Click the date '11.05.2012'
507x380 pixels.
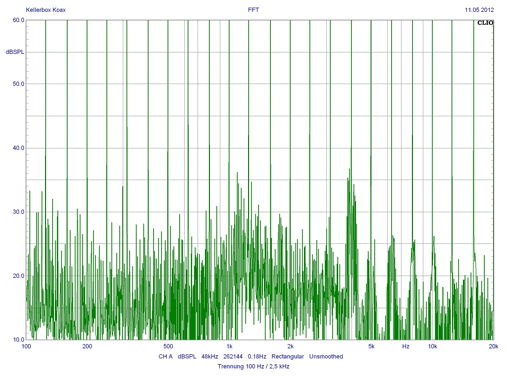pos(479,10)
